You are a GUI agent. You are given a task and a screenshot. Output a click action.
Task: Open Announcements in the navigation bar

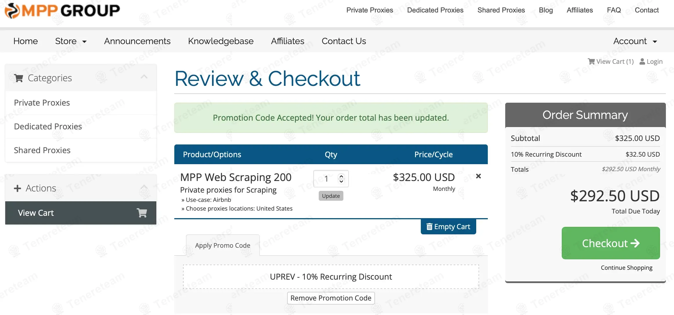pos(137,41)
